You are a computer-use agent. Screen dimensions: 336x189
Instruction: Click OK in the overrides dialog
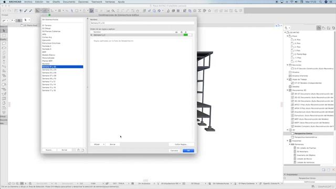point(188,151)
